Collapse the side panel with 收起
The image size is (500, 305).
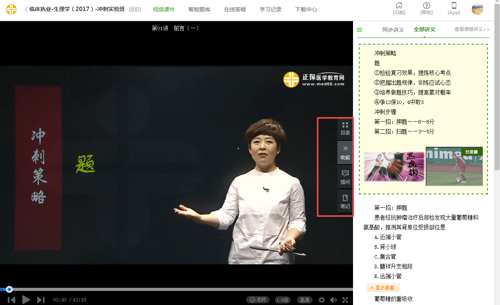pyautogui.click(x=345, y=152)
